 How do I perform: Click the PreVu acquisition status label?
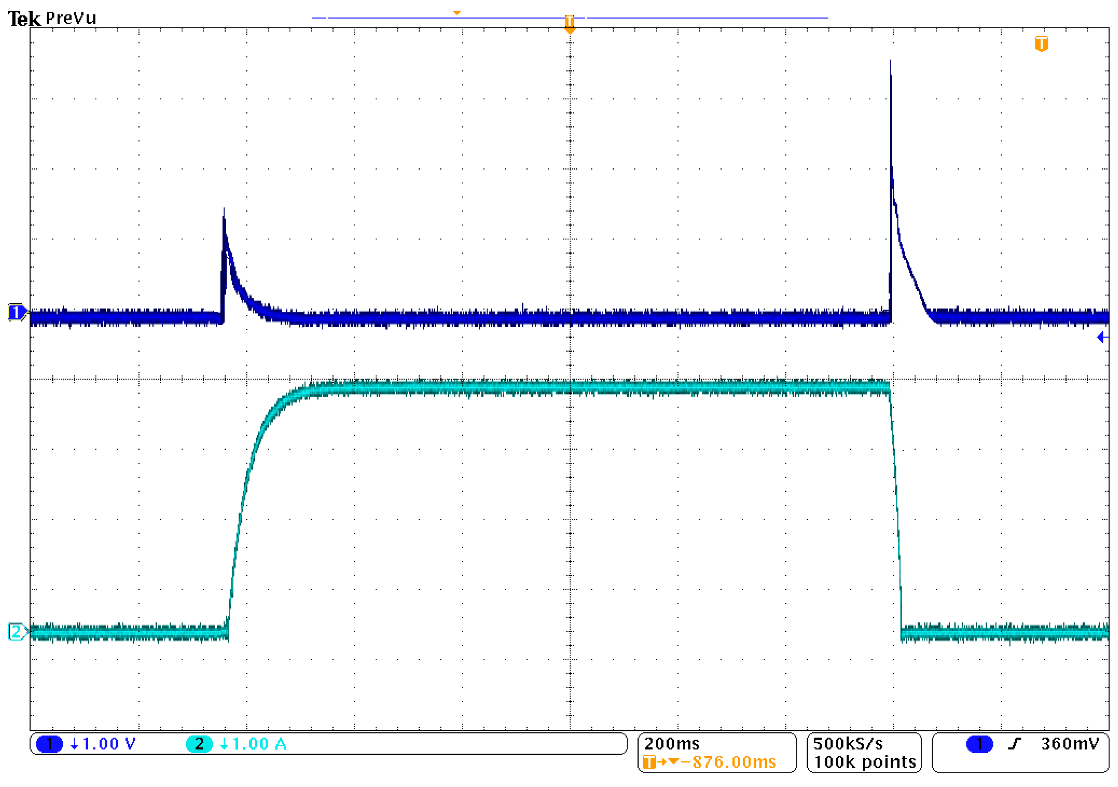[x=71, y=18]
